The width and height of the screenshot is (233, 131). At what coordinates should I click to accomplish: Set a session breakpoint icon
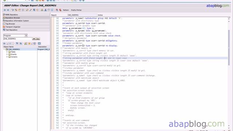click(x=57, y=10)
